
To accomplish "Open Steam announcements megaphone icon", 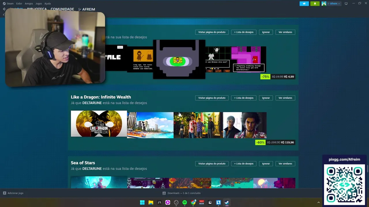I will click(x=304, y=3).
